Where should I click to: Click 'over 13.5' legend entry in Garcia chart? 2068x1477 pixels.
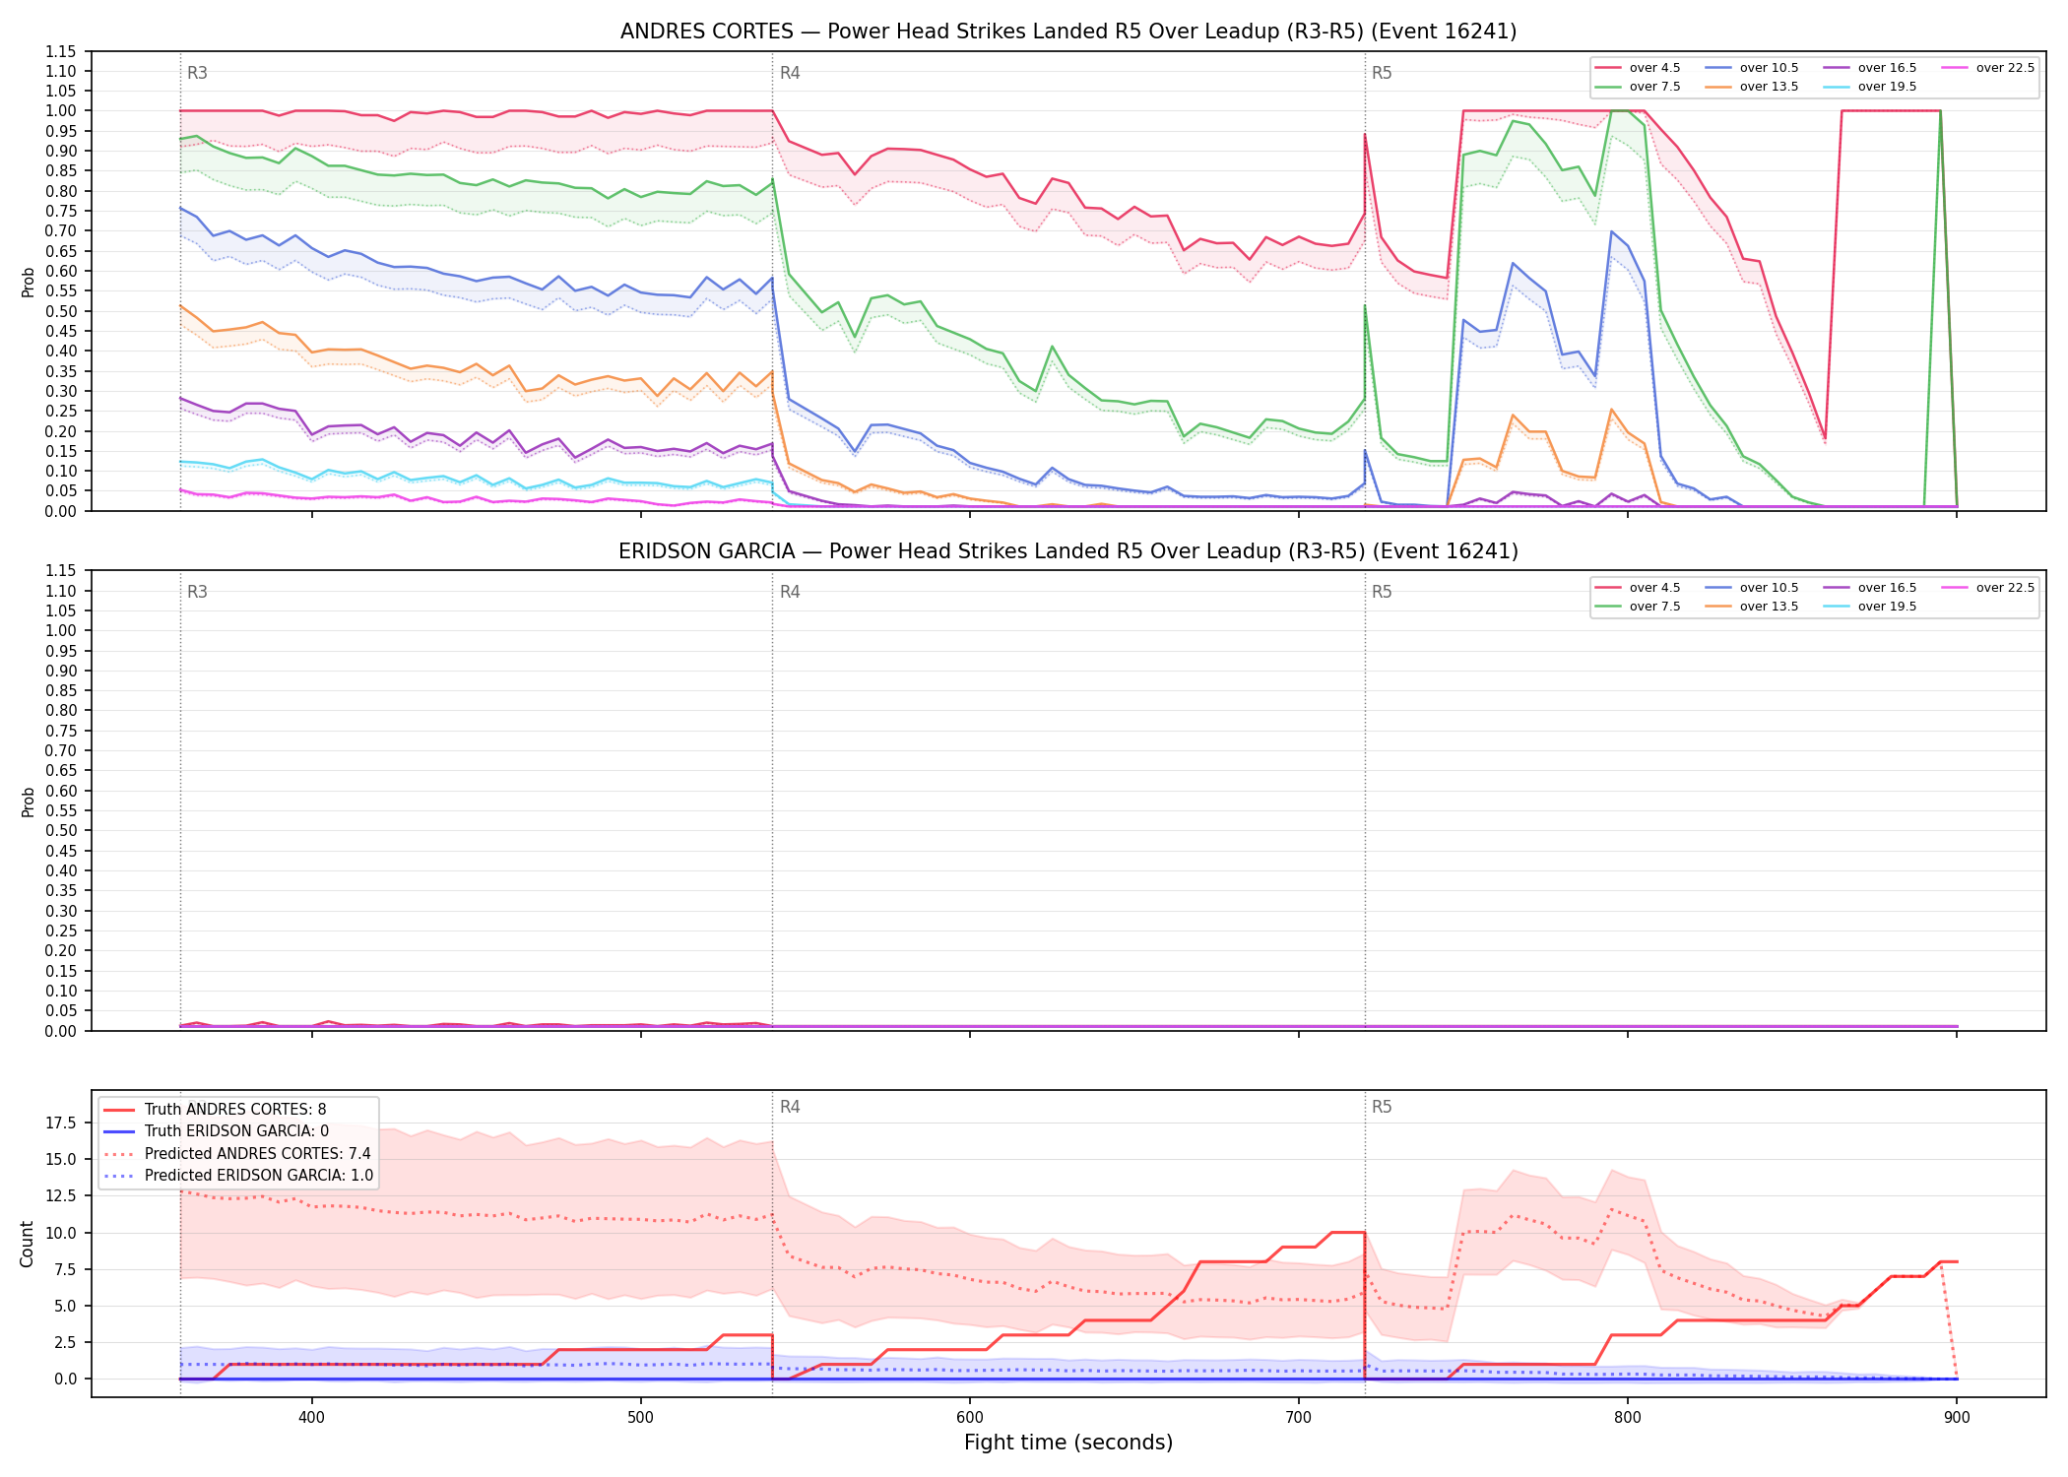[x=1752, y=607]
